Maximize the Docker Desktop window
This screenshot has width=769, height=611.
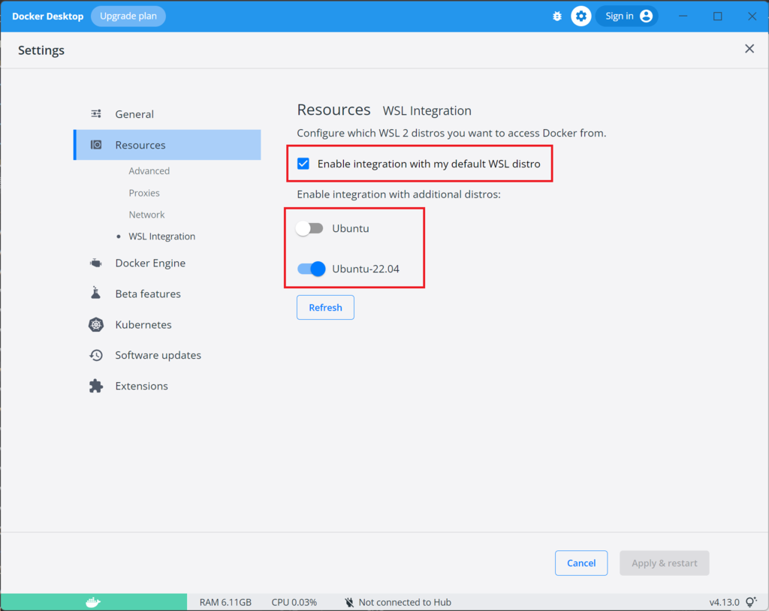pyautogui.click(x=717, y=17)
